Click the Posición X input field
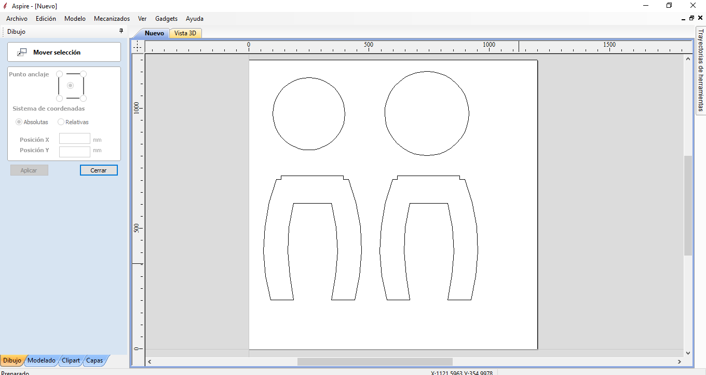The width and height of the screenshot is (706, 375). click(75, 139)
